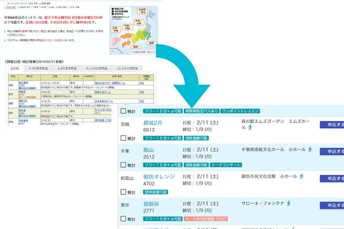Click walking icon after サローネ・フォンタナ
This screenshot has height=229, width=344.
coord(289,203)
